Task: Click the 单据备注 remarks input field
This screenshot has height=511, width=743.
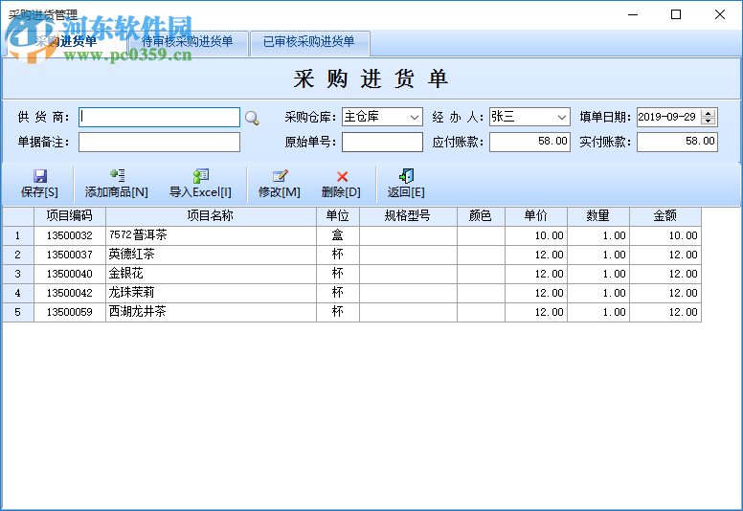Action: click(x=159, y=142)
